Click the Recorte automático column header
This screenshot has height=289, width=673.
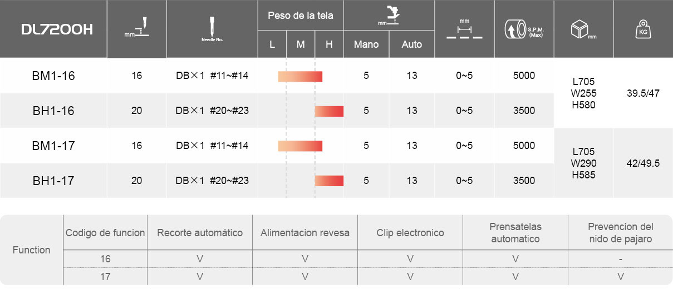pyautogui.click(x=200, y=232)
